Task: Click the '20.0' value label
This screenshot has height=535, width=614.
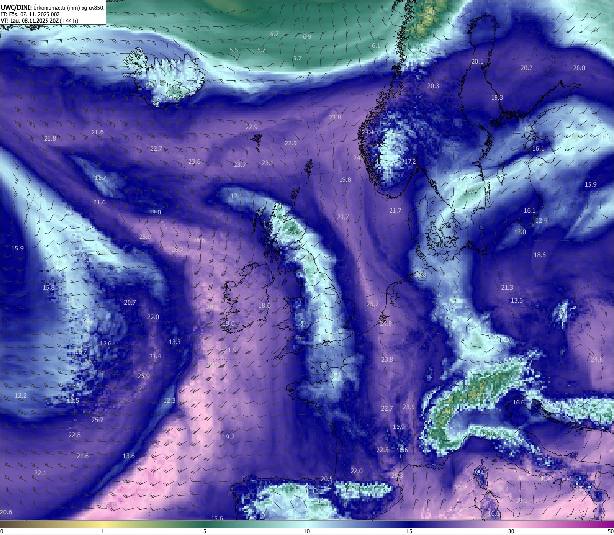Action: coord(579,68)
